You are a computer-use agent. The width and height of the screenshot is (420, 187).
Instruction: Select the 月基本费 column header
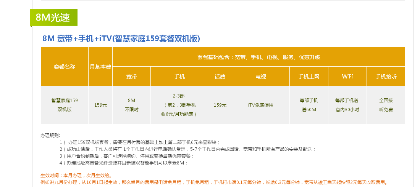coord(100,67)
